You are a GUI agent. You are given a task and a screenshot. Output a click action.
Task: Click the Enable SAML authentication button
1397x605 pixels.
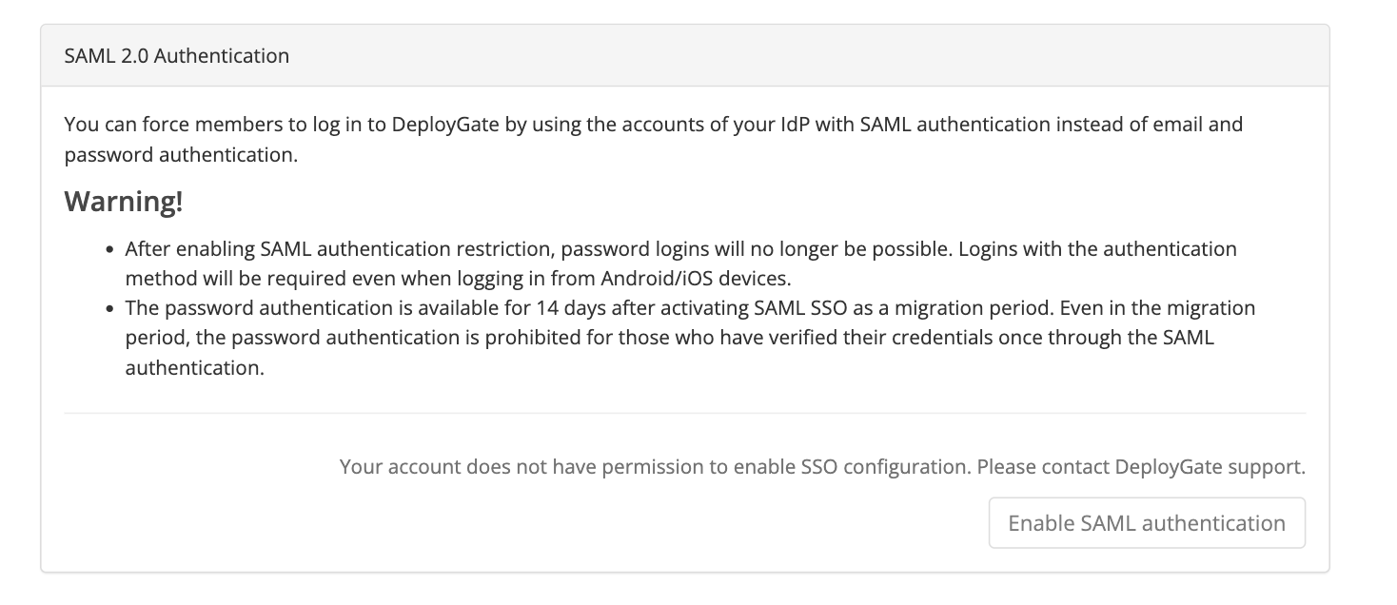click(1146, 522)
